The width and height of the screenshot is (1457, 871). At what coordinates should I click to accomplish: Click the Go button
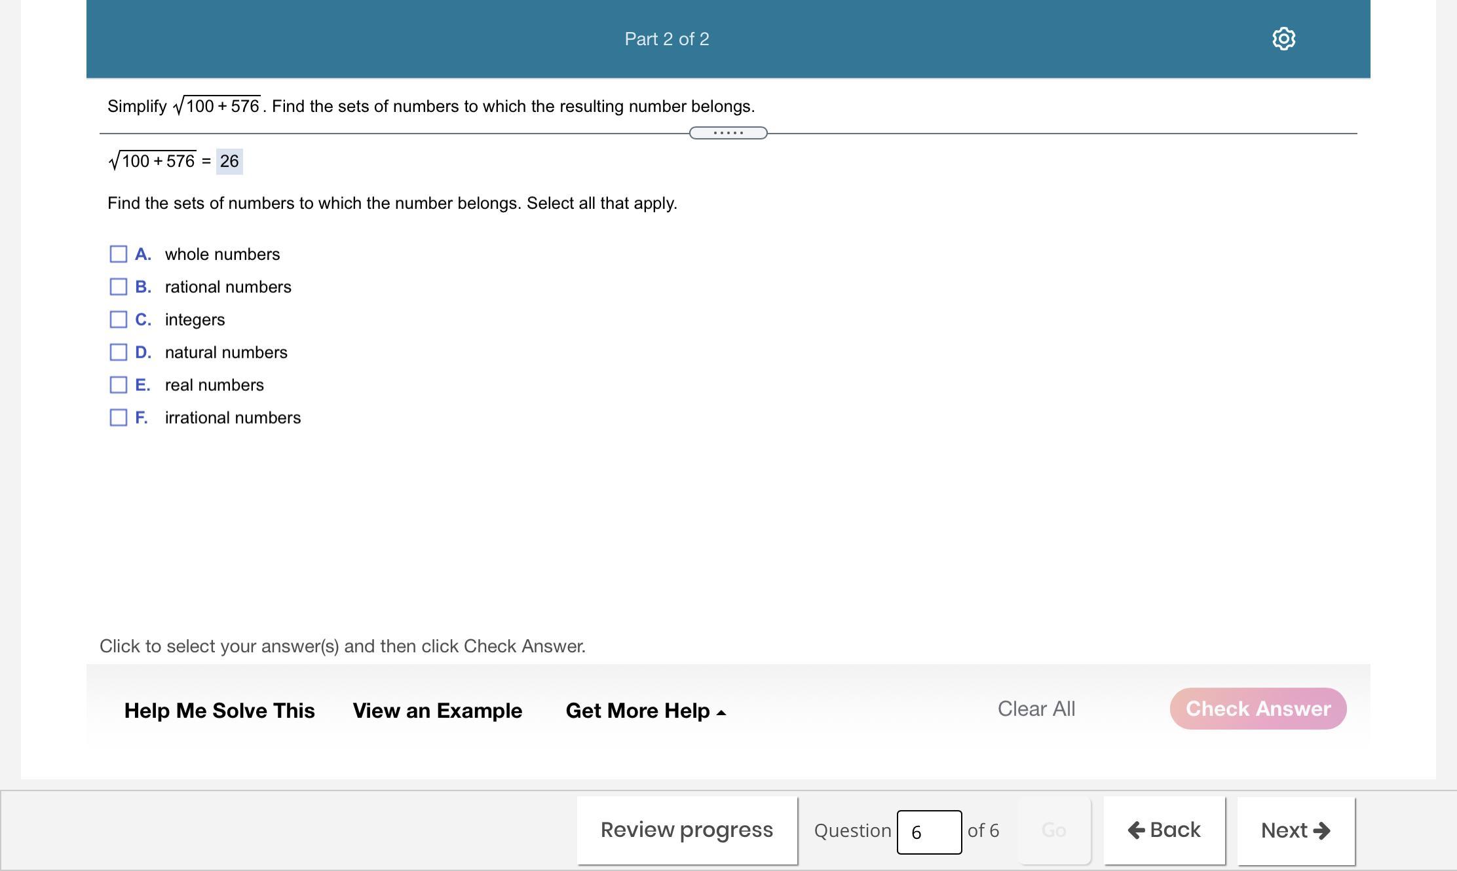click(1053, 830)
